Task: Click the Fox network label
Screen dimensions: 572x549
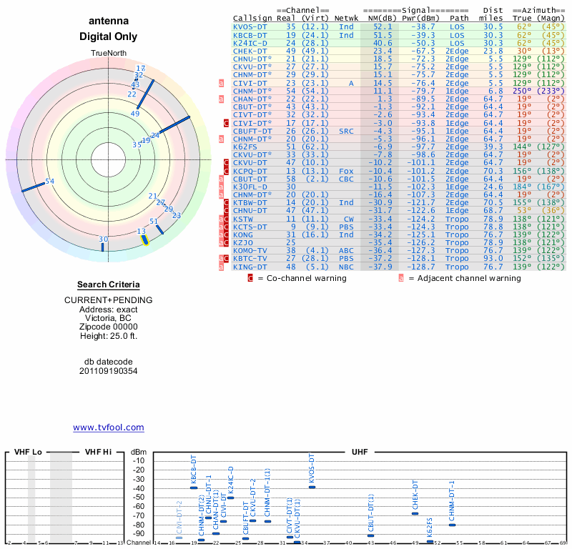Action: click(346, 171)
